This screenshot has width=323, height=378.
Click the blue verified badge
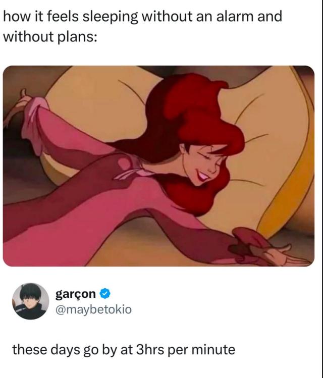pyautogui.click(x=105, y=294)
